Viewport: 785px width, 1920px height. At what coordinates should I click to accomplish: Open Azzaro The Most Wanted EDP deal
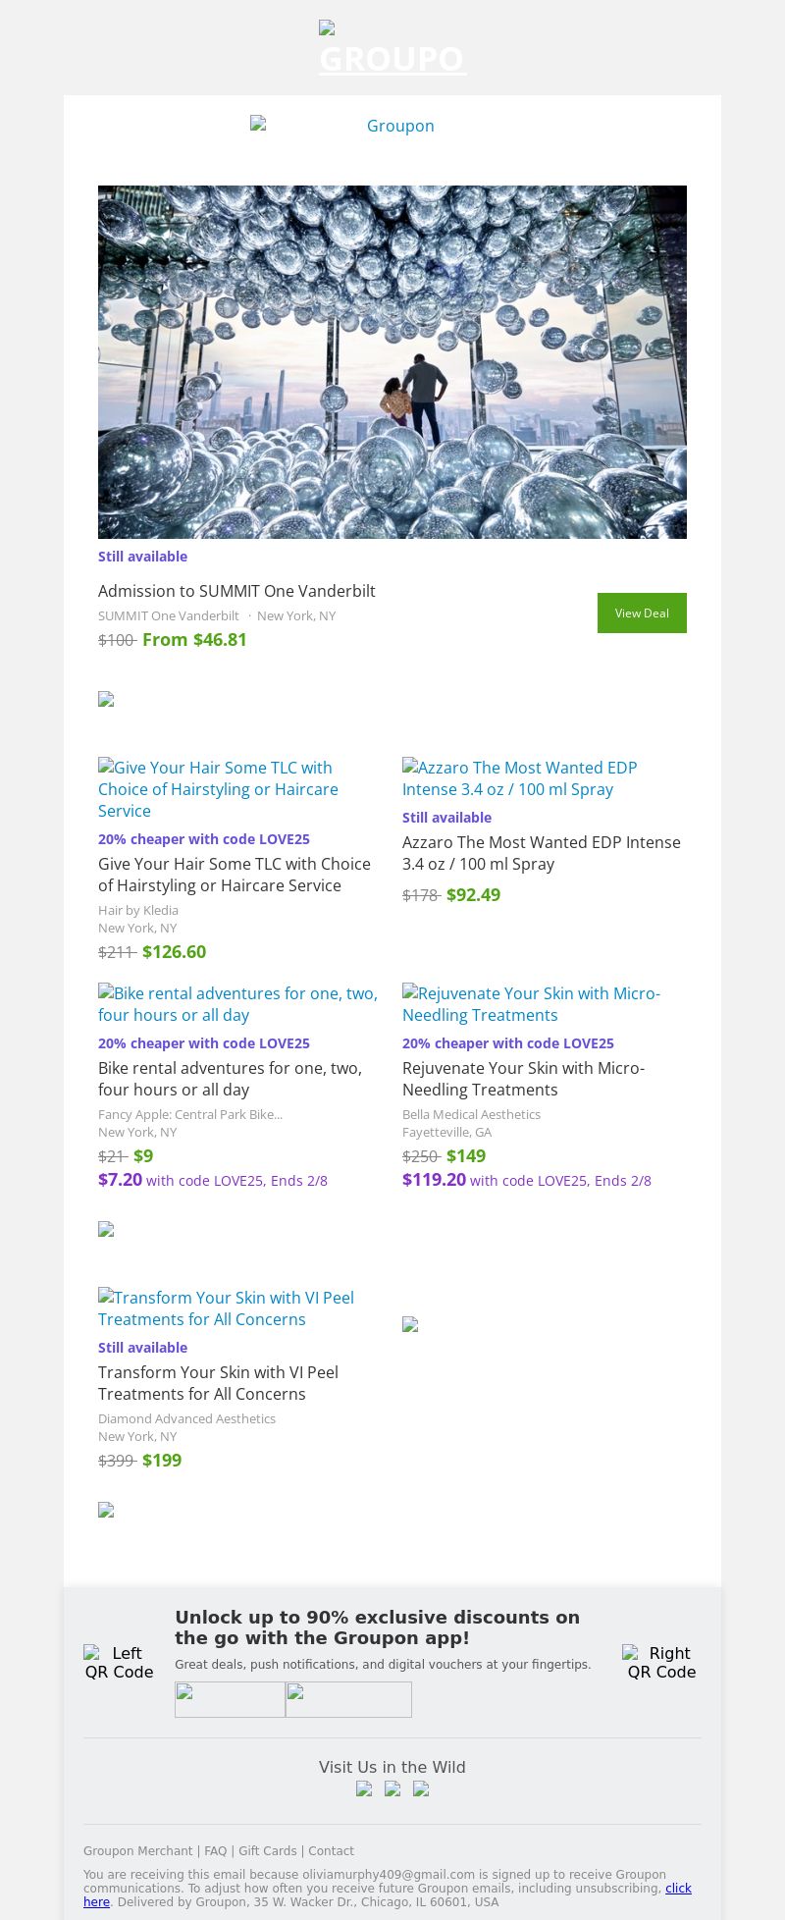541,853
